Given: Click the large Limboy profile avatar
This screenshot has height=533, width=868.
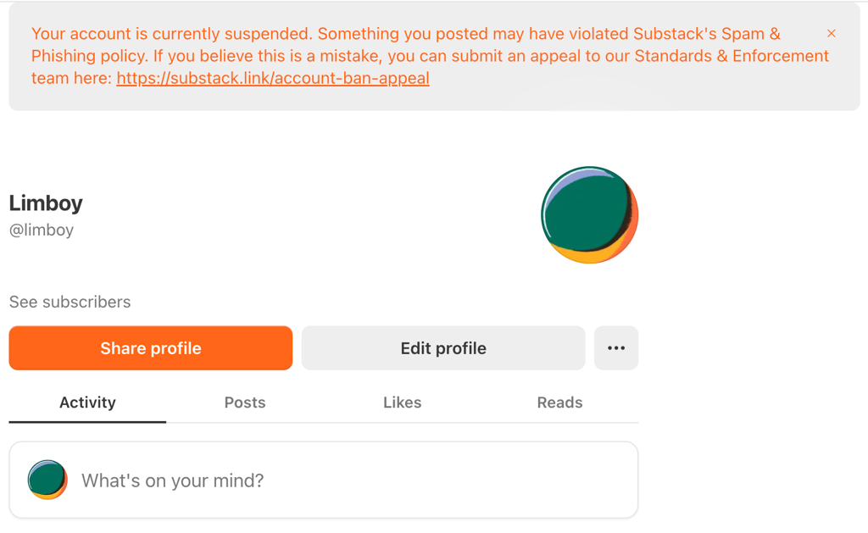Looking at the screenshot, I should (x=589, y=214).
